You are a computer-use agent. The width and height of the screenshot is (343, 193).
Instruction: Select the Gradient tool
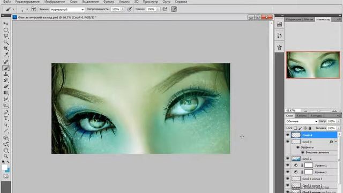(6, 93)
